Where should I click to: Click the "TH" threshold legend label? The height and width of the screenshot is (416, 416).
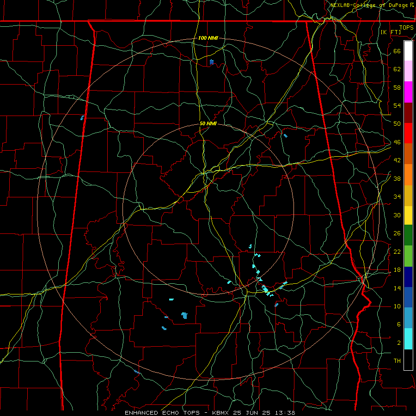(397, 361)
